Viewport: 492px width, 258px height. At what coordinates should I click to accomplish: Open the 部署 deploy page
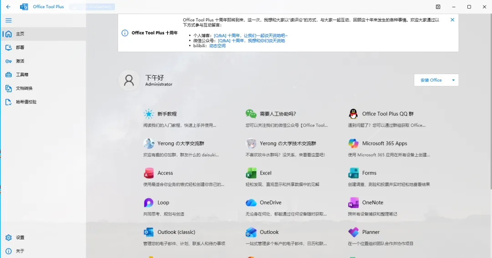point(43,48)
